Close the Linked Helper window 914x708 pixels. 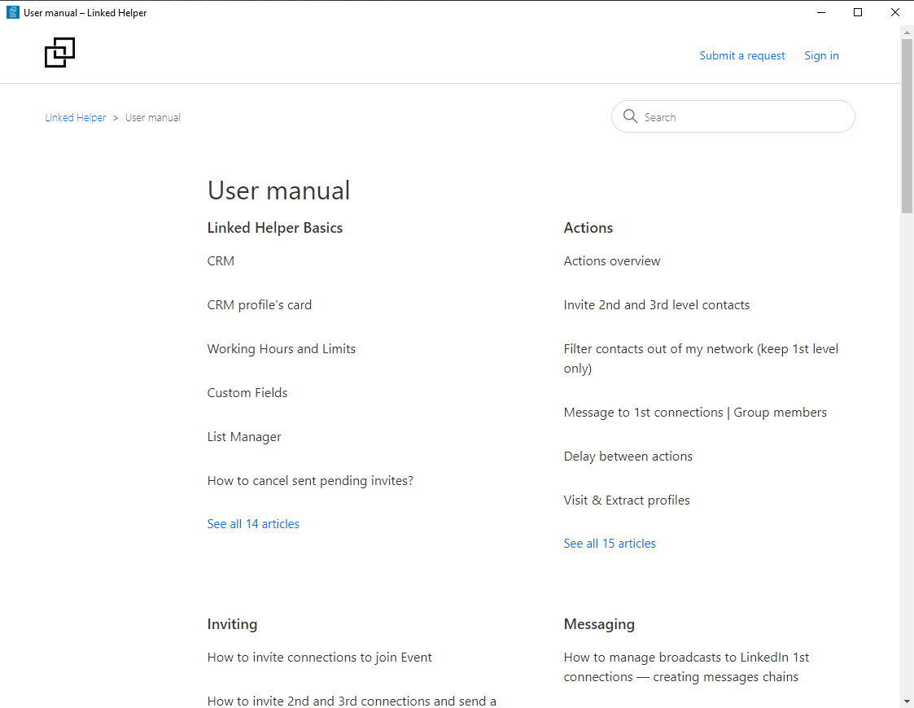[895, 12]
